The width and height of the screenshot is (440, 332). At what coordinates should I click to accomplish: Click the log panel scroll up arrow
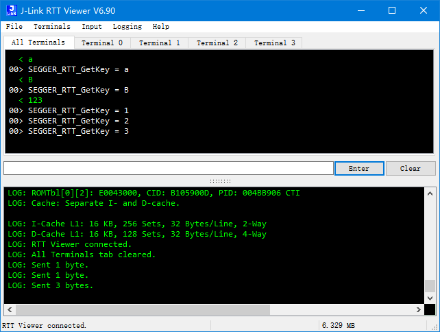click(x=430, y=193)
